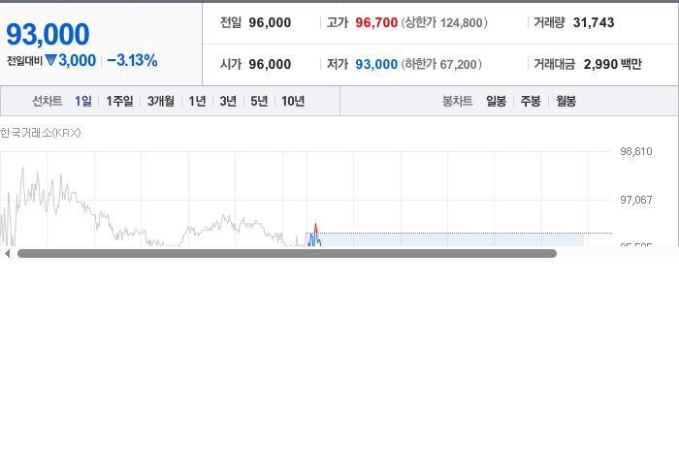Open the 3년 chart view
679x475 pixels.
pyautogui.click(x=228, y=101)
